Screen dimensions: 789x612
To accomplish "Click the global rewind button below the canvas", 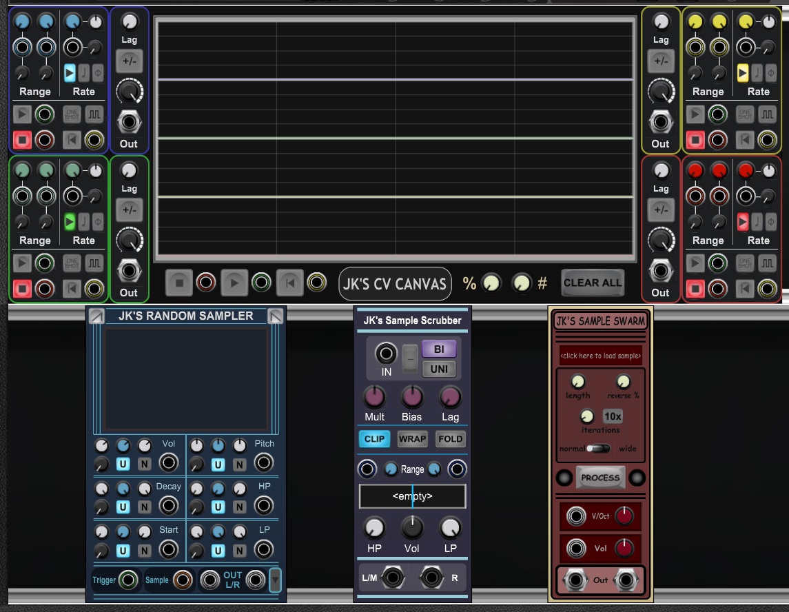I will click(x=290, y=283).
